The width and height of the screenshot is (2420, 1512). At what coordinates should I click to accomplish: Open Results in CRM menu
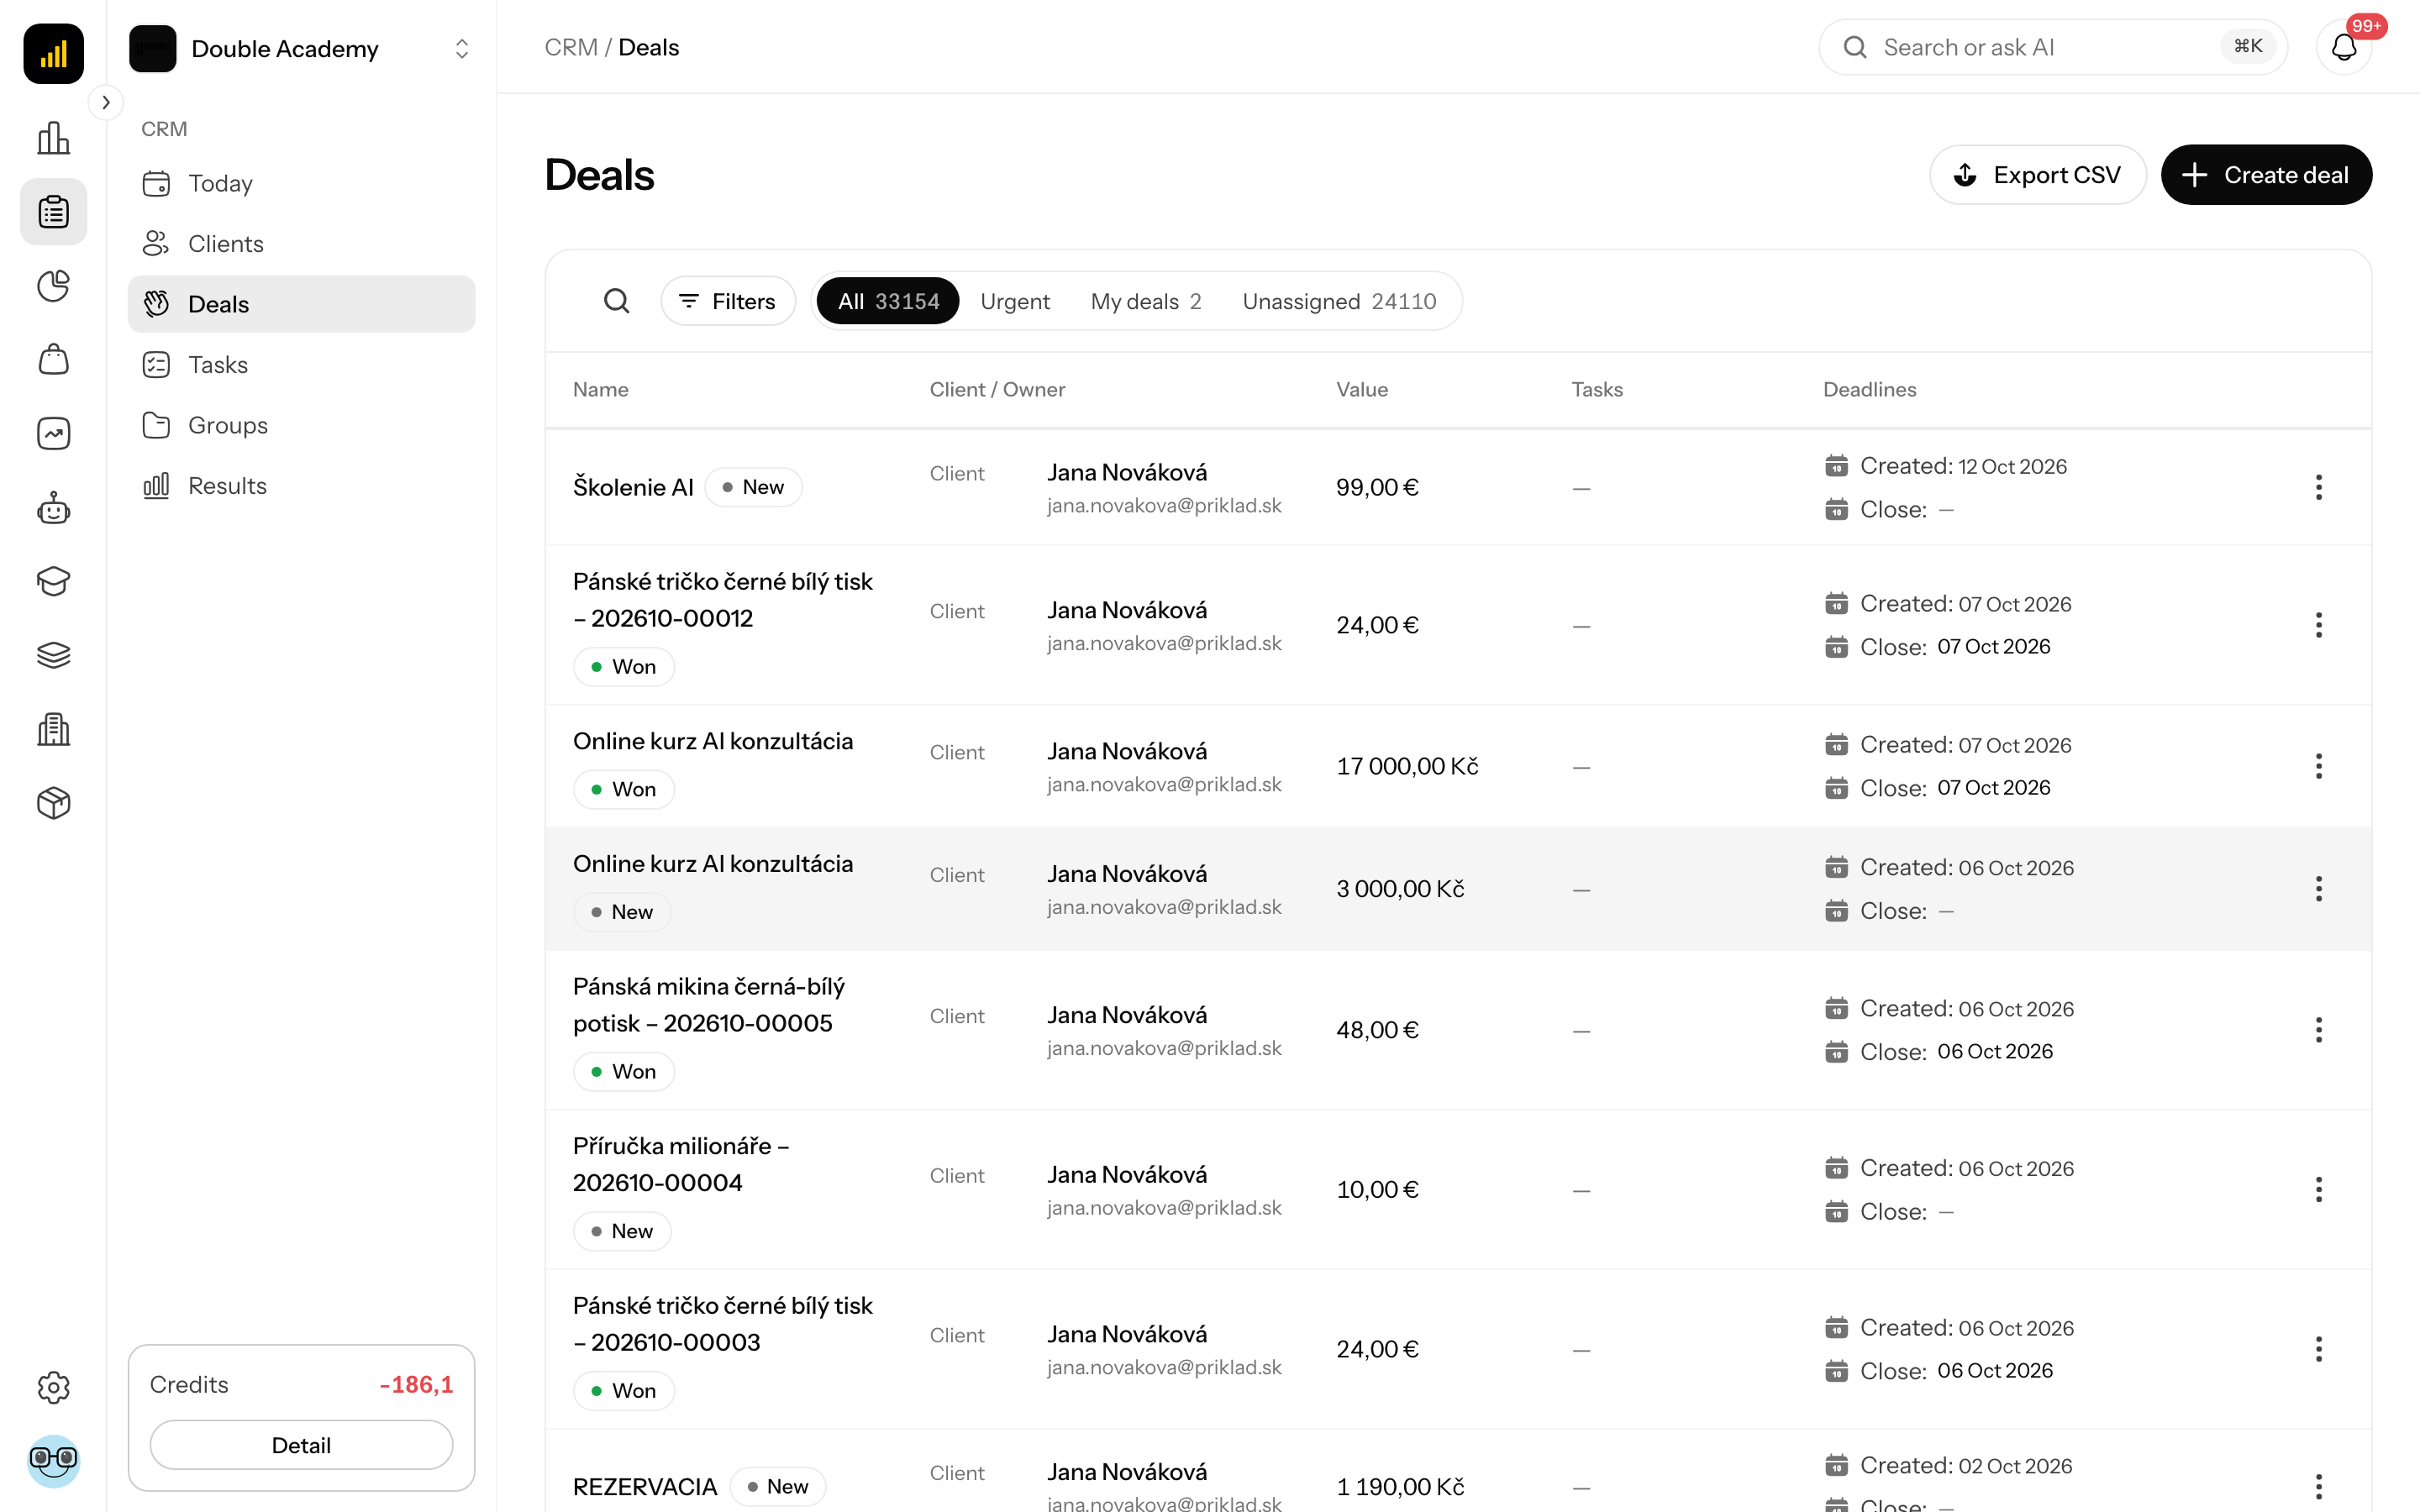[x=301, y=485]
